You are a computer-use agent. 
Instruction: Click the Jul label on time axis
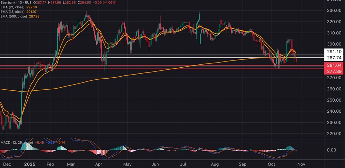pos(184,164)
